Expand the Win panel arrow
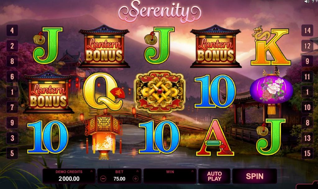Screen dimensions: 318x189 pyautogui.click(x=193, y=171)
